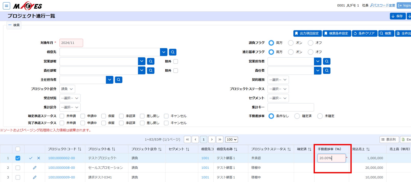Click the magnifier search icon beside 責任者
411x182 pixels.
[x=327, y=71]
